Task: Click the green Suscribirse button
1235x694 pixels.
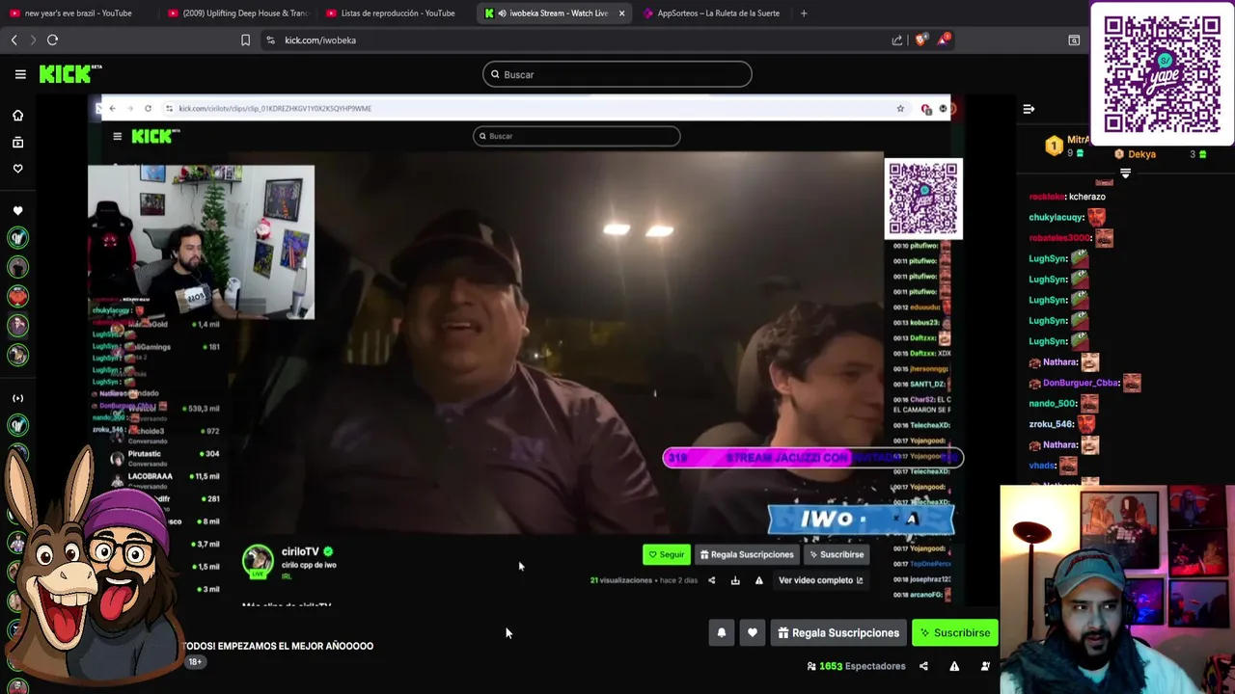Action: click(955, 633)
